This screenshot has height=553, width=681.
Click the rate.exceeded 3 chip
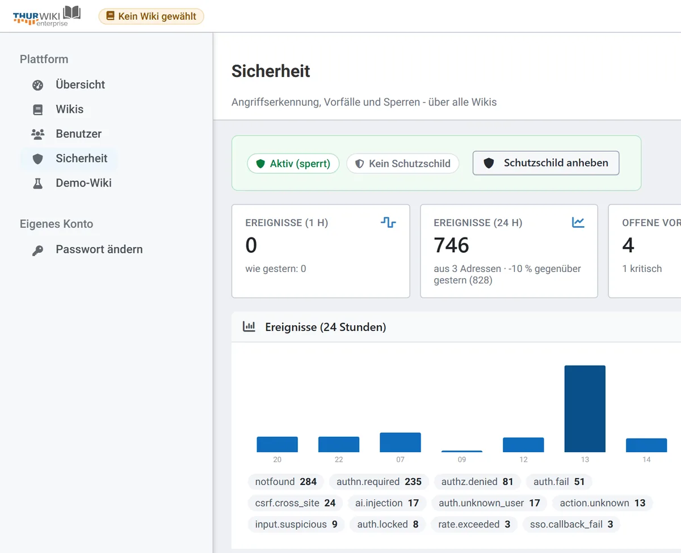click(474, 525)
